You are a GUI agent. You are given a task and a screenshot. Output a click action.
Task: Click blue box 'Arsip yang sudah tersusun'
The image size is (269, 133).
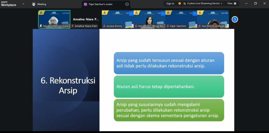point(169,63)
